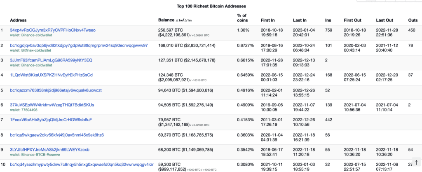422x172 pixels.
Task: Open address 3JJmF63ifcamPLiAmLgG96RA599yNtY3EQ
Action: pos(51,60)
